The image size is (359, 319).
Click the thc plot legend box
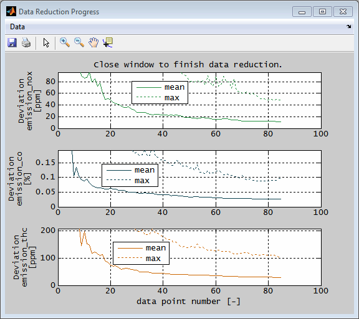(141, 254)
